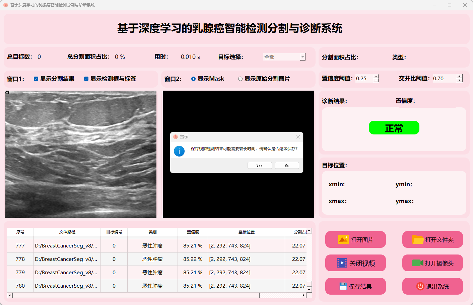Screen dimensions: 473x305
Task: Click the power icon on 退出系统 button
Action: pyautogui.click(x=420, y=286)
